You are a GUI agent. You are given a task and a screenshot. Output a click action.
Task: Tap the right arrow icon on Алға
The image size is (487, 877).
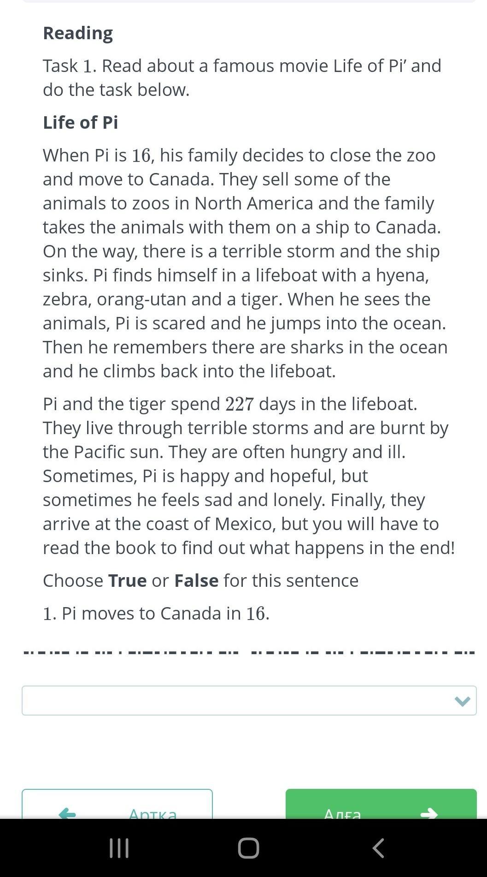[428, 813]
